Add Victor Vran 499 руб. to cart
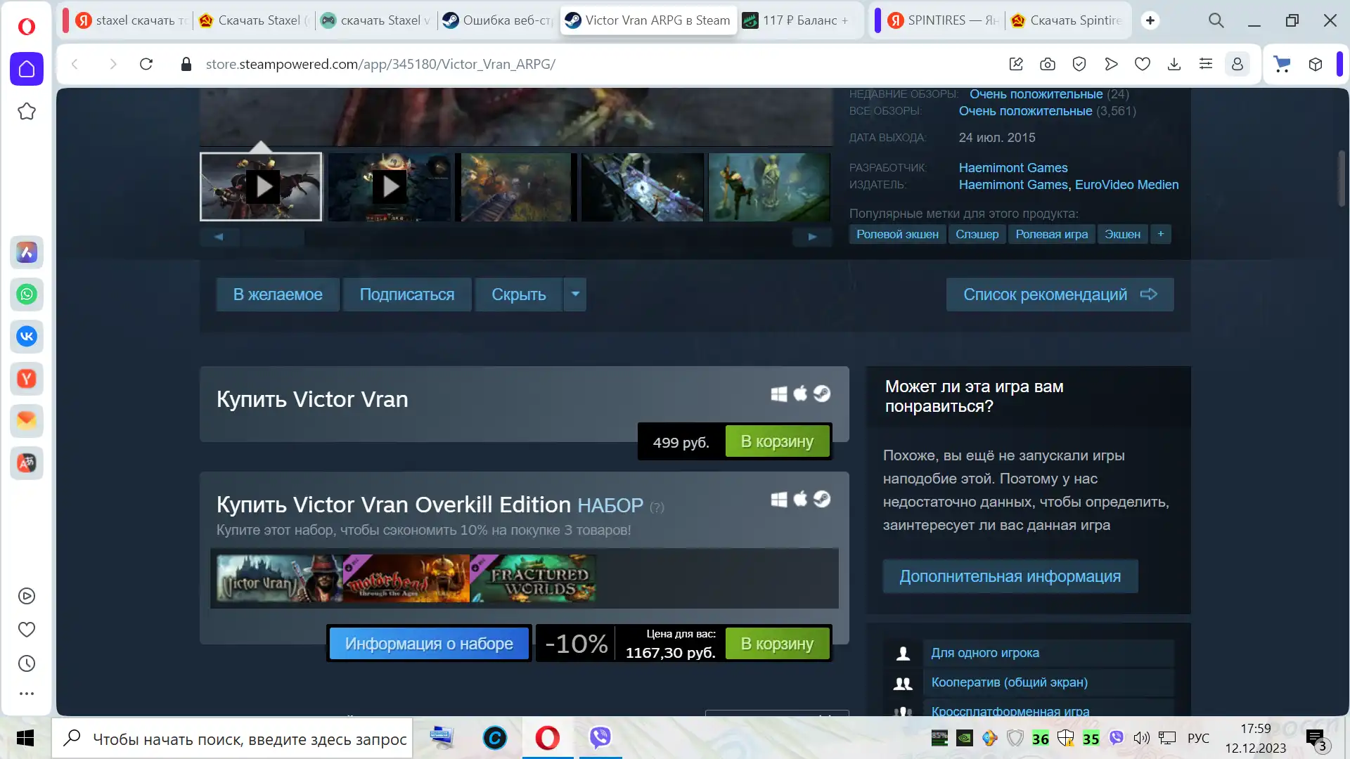Image resolution: width=1350 pixels, height=759 pixels. coord(777,441)
